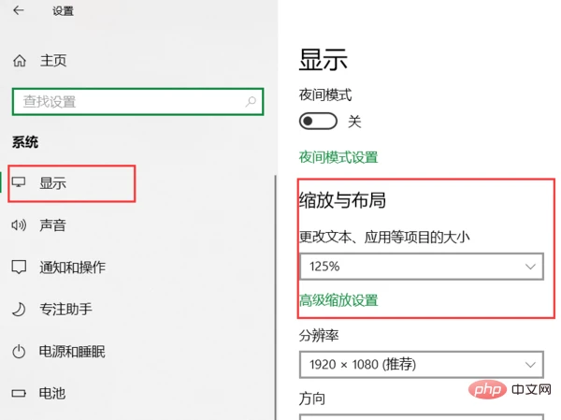561x420 pixels.
Task: Click the battery icon
Action: point(19,394)
